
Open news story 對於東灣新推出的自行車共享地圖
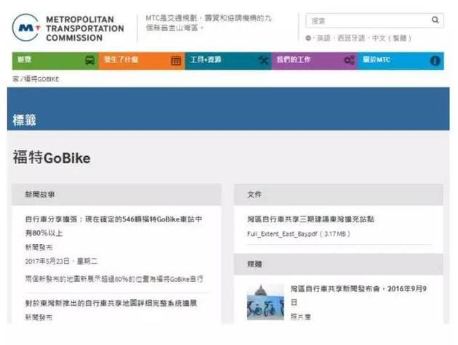(x=111, y=303)
